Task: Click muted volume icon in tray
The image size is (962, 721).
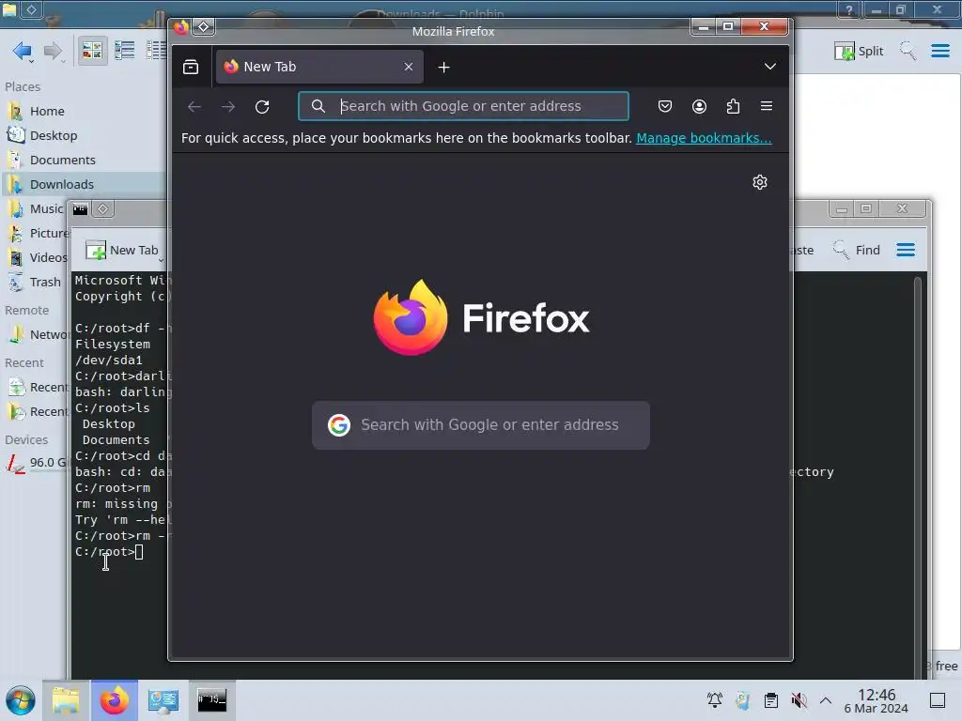Action: 799,700
